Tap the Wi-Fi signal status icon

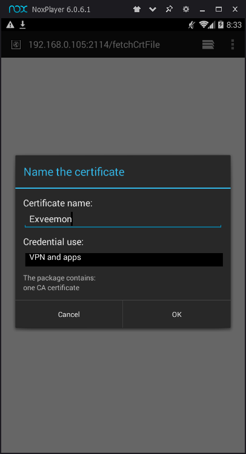tap(204, 25)
